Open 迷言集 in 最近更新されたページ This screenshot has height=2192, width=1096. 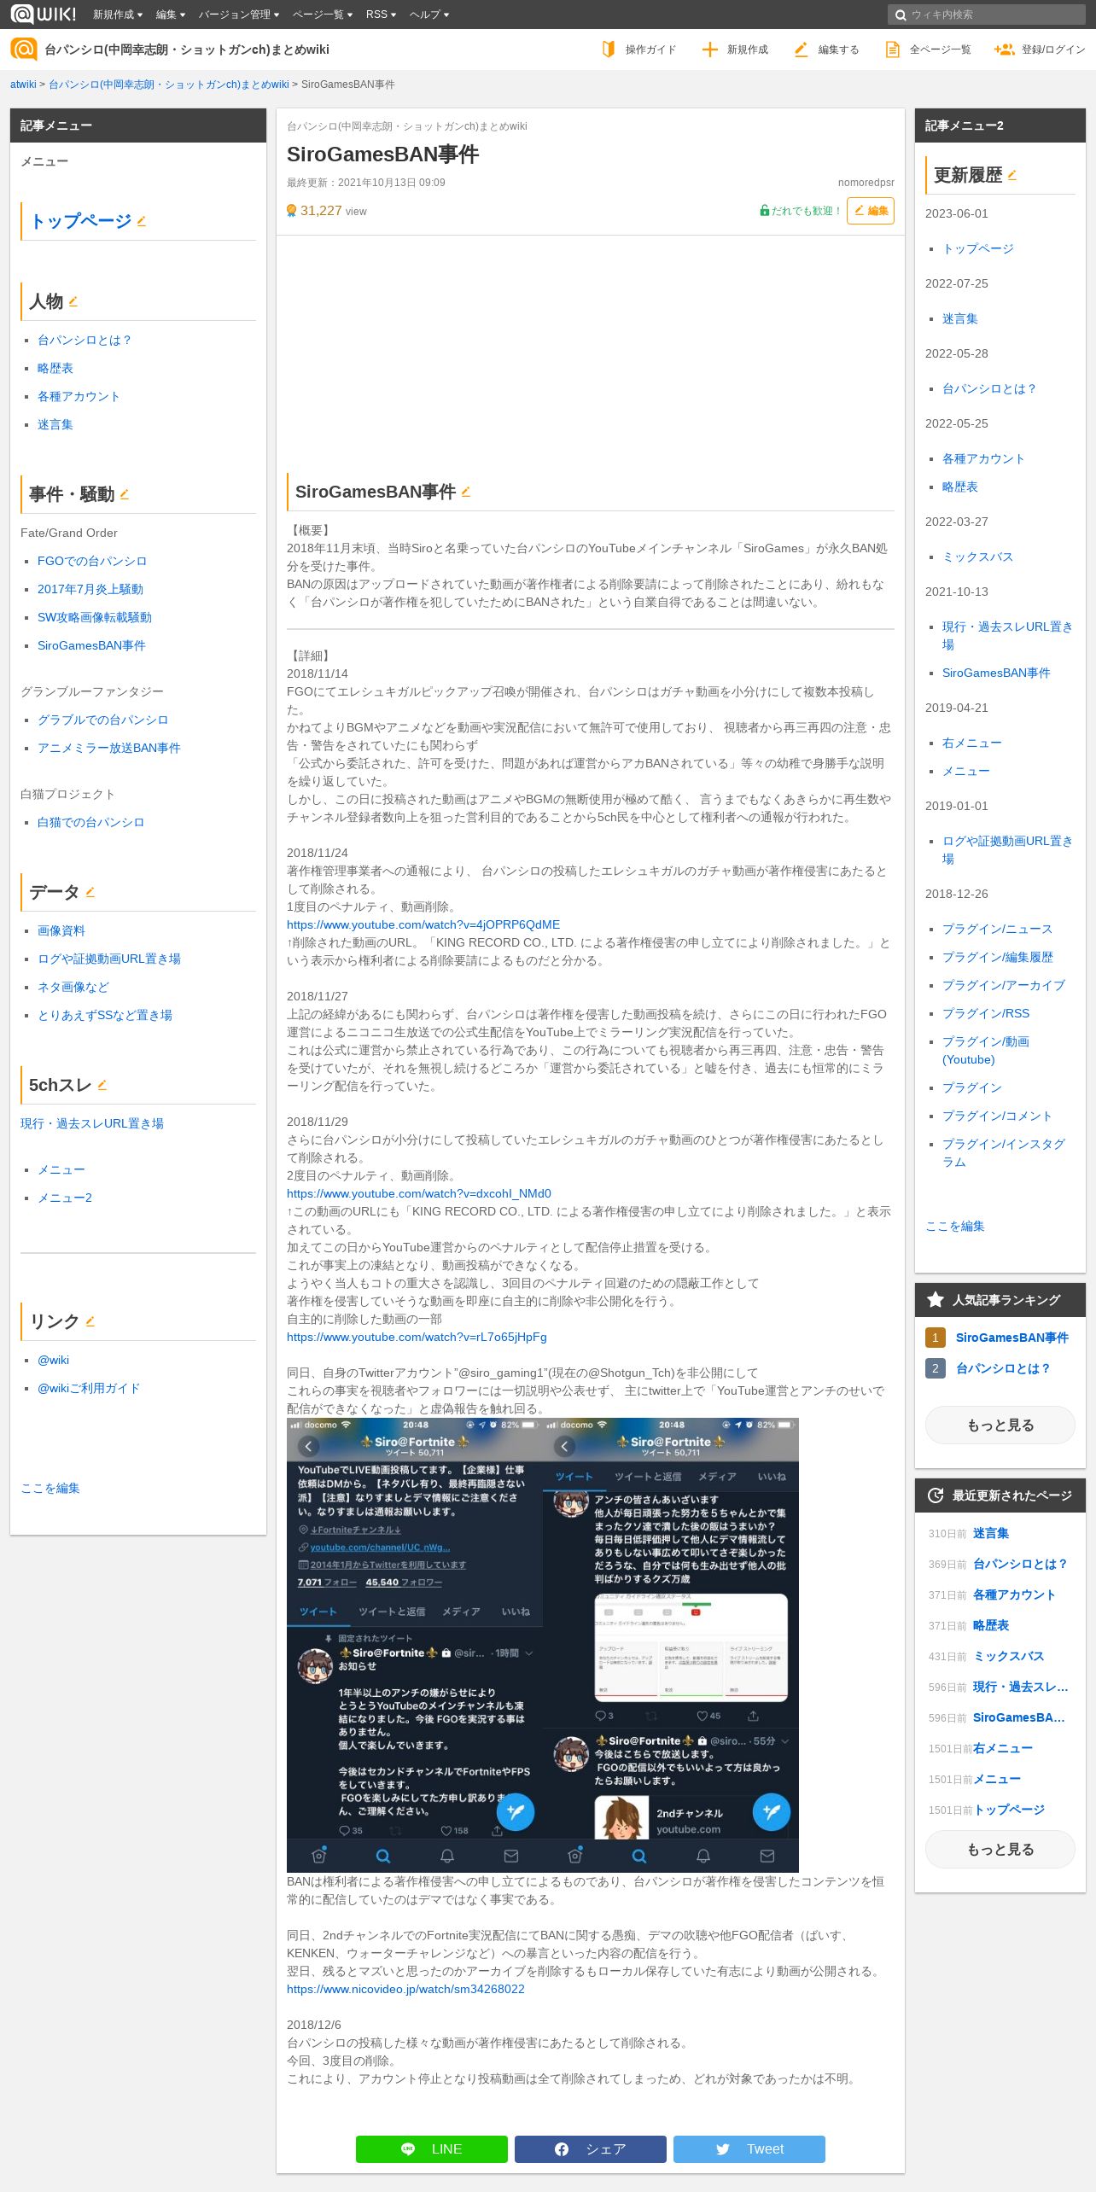pos(991,1533)
